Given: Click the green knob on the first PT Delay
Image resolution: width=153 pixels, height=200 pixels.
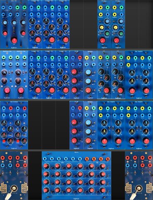Looking at the screenshot, I should click(107, 33).
